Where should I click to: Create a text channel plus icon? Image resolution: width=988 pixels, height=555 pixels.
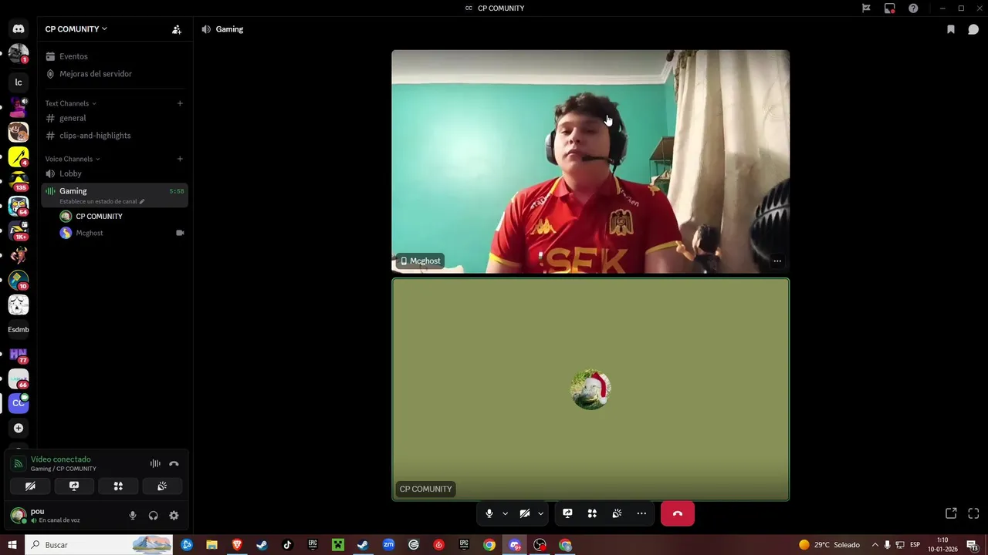click(x=180, y=103)
